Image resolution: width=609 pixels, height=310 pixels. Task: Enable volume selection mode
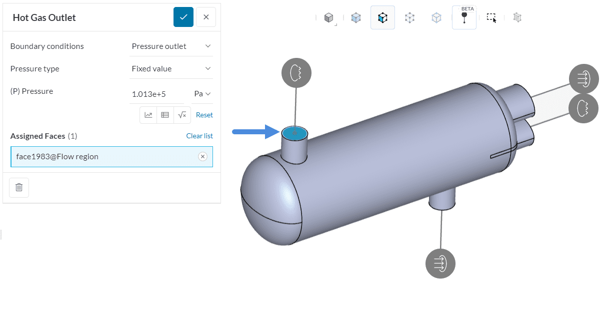(356, 18)
